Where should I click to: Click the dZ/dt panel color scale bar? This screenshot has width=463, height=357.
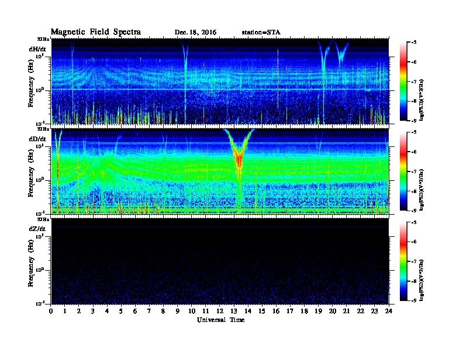coord(403,261)
